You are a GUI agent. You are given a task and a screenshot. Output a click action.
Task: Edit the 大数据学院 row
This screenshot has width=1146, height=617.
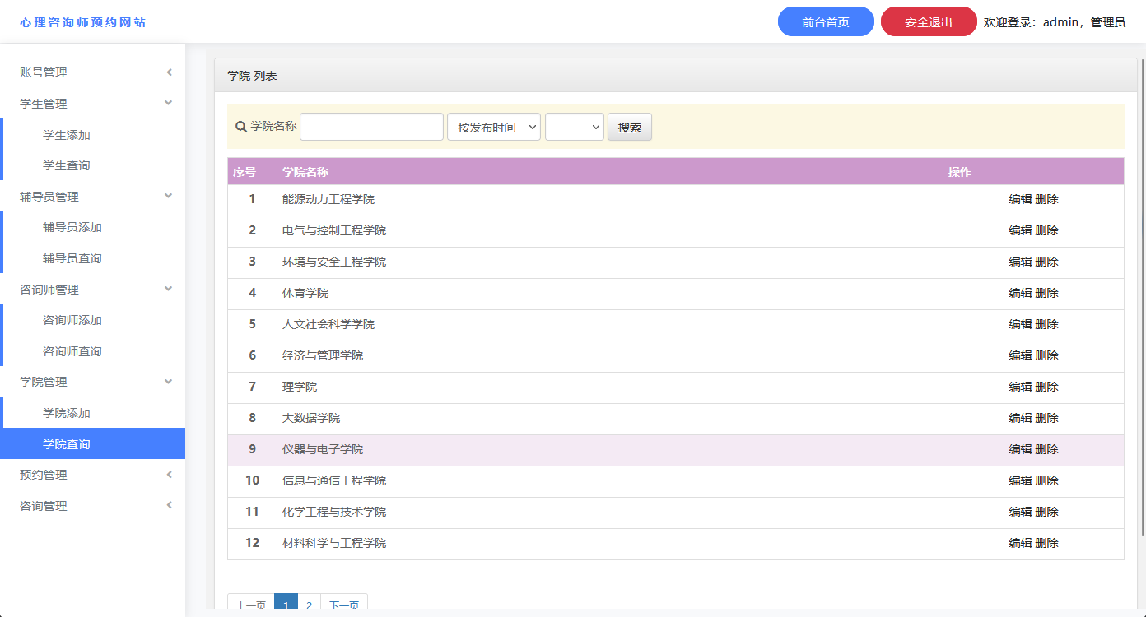(x=1020, y=418)
